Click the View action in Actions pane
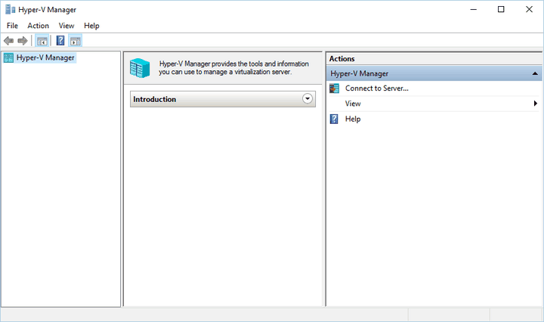This screenshot has width=544, height=322. pos(353,104)
